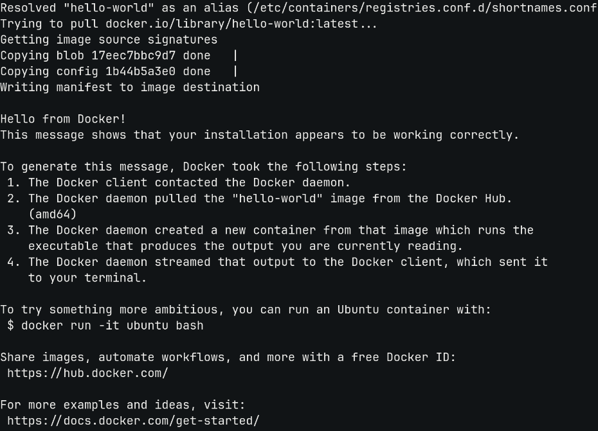
Task: Open the docs.docker.com get-started link
Action: [133, 421]
